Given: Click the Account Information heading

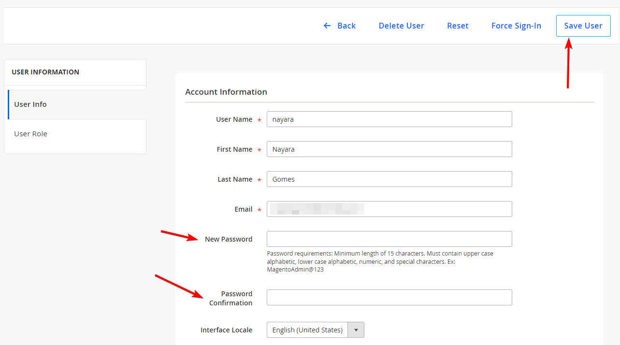Looking at the screenshot, I should [226, 92].
